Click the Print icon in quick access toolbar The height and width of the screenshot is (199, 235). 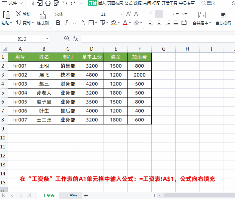(48, 3)
